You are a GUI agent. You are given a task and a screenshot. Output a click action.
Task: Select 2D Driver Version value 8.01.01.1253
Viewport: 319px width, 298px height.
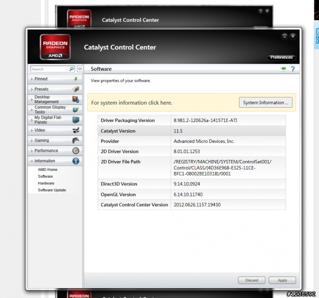click(x=187, y=151)
